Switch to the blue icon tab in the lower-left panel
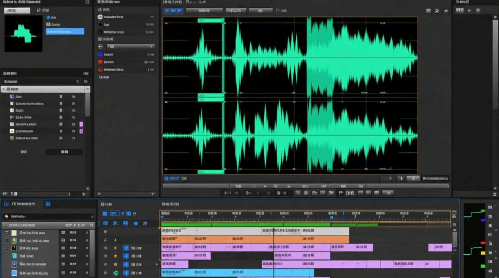 [48, 204]
